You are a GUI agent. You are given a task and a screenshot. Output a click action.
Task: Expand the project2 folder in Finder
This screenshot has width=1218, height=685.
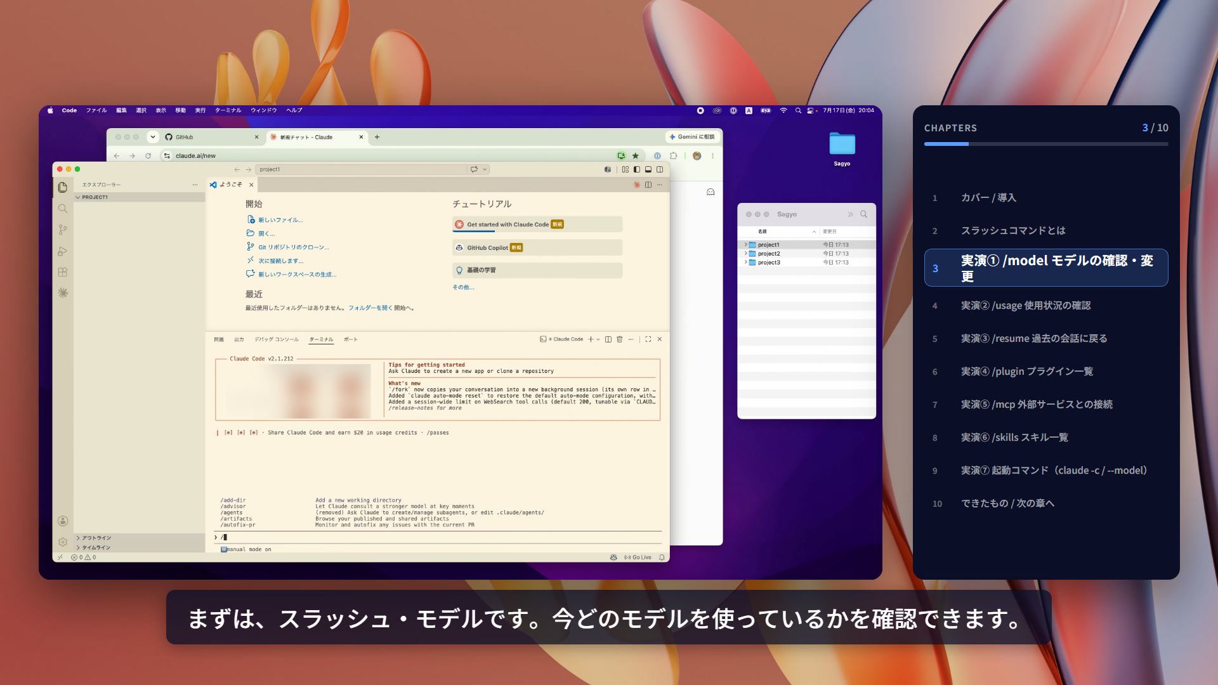coord(745,254)
